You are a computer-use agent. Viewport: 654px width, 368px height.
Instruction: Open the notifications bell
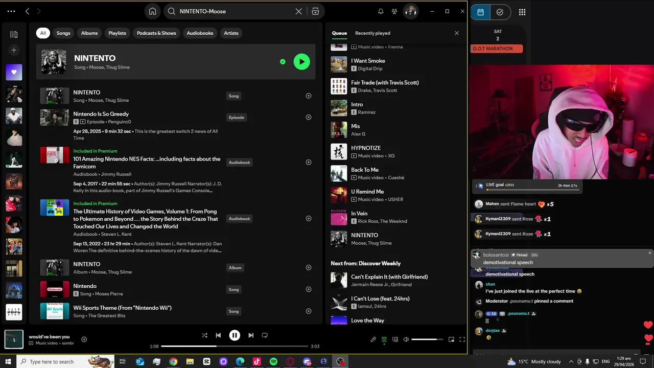click(x=381, y=11)
